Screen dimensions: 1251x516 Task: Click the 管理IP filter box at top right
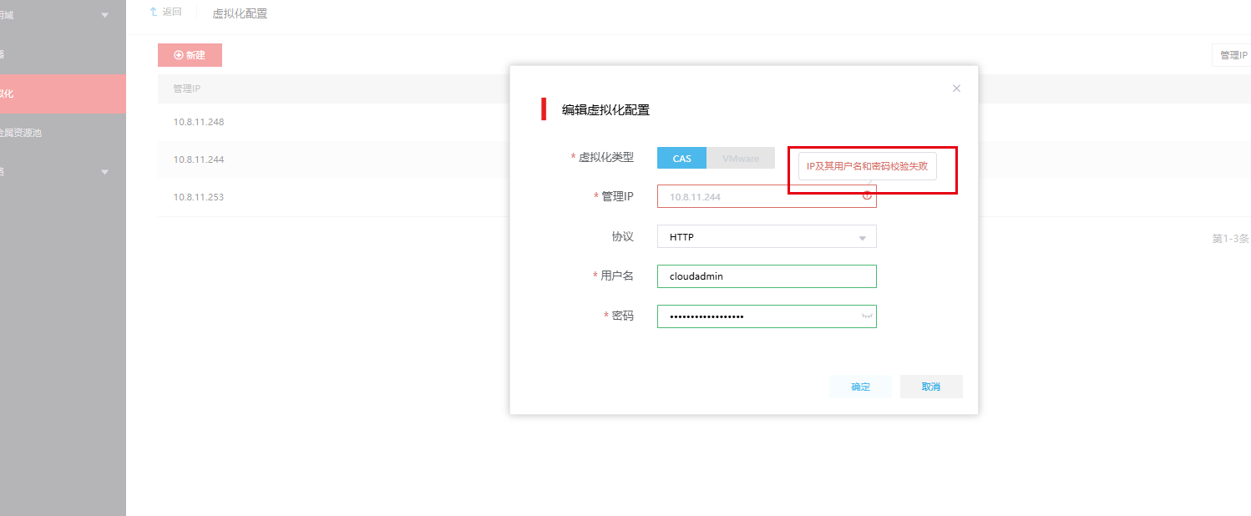click(x=1232, y=55)
